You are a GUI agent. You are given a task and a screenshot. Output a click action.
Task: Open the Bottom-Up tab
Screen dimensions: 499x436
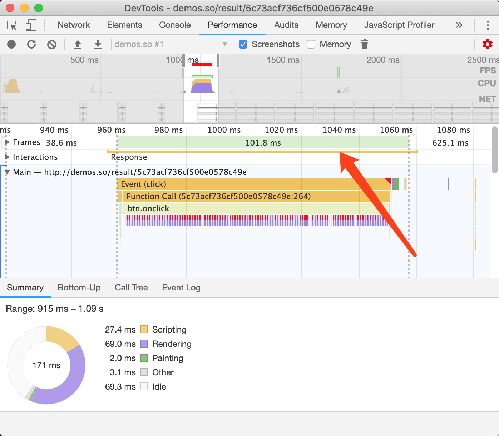[x=79, y=288]
